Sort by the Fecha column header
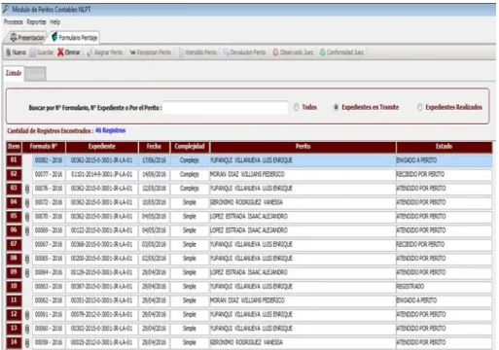Viewport: 499px width, 350px height. (x=154, y=147)
